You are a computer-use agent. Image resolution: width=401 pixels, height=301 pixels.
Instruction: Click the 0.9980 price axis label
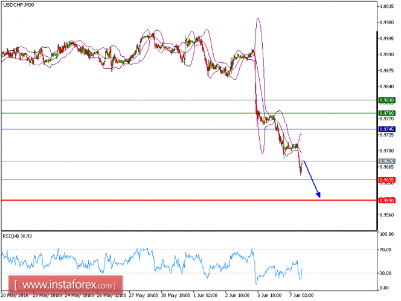tap(387, 22)
